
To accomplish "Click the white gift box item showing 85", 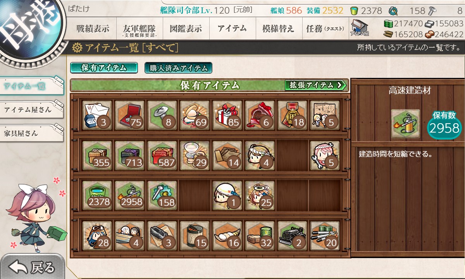I will (x=227, y=115).
